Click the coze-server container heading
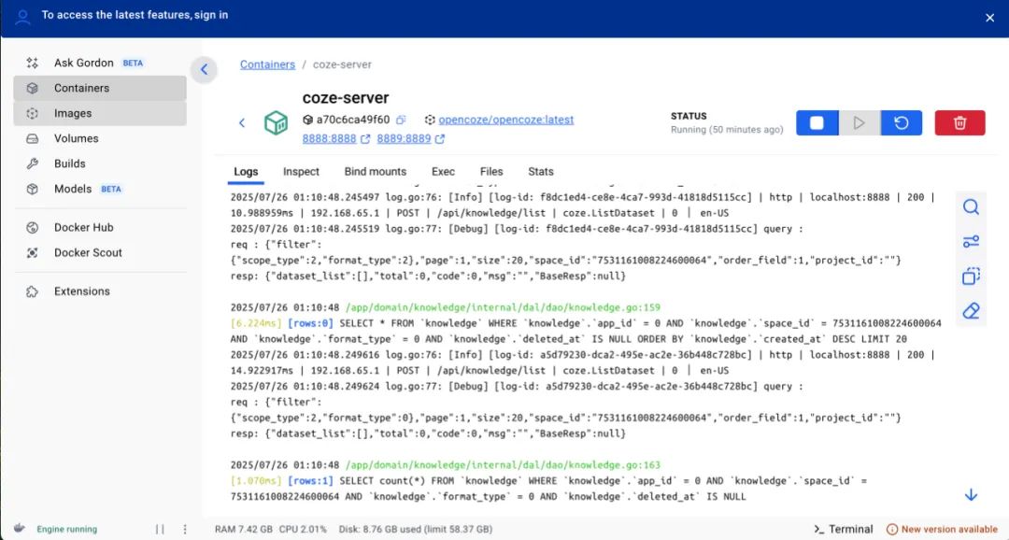The width and height of the screenshot is (1009, 540). (x=346, y=98)
